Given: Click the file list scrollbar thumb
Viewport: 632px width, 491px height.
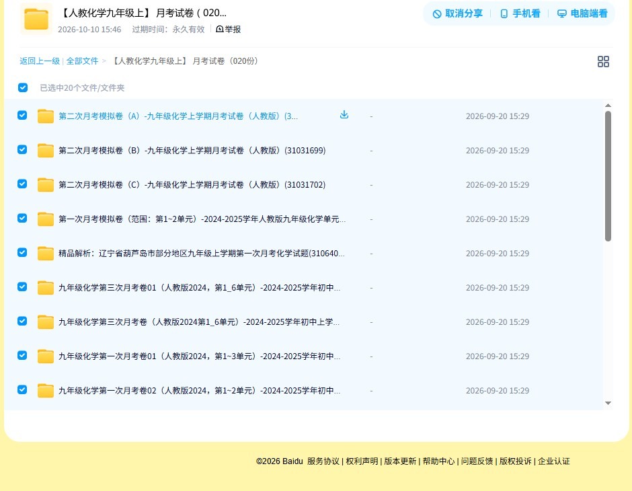Looking at the screenshot, I should 608,176.
